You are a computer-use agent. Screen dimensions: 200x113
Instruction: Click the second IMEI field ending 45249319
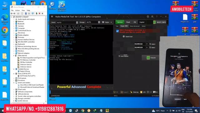[140, 47]
